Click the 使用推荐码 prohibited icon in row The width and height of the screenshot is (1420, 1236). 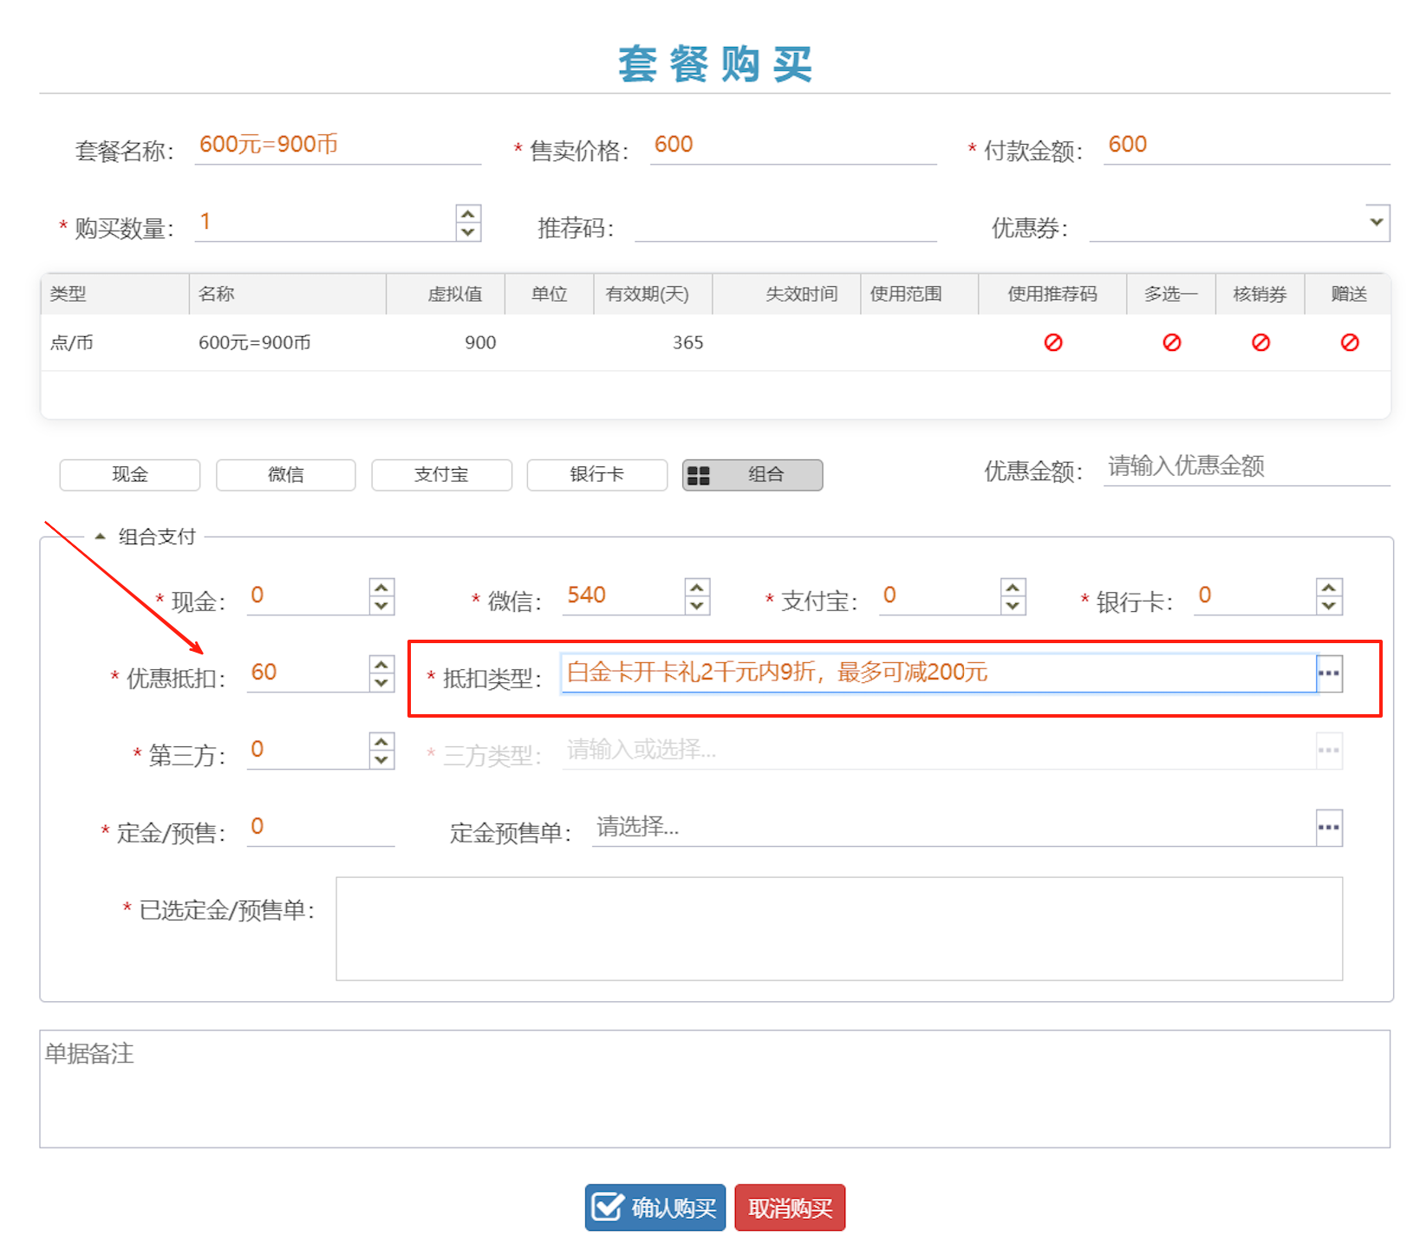pos(1052,342)
